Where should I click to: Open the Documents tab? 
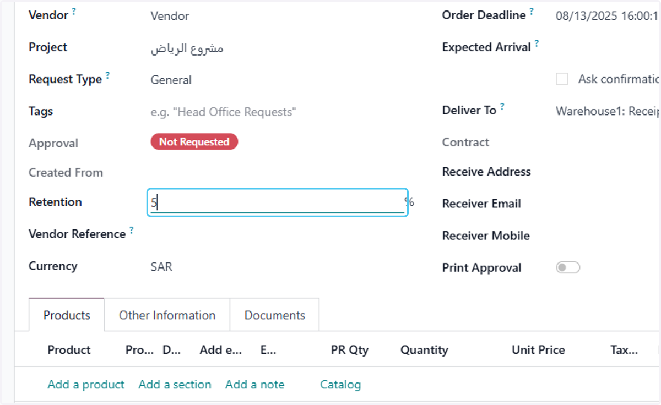[274, 315]
